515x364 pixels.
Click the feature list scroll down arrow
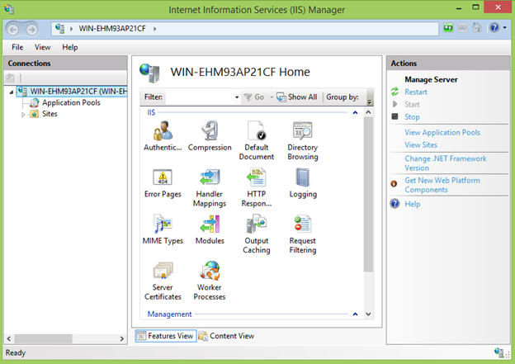(x=369, y=314)
